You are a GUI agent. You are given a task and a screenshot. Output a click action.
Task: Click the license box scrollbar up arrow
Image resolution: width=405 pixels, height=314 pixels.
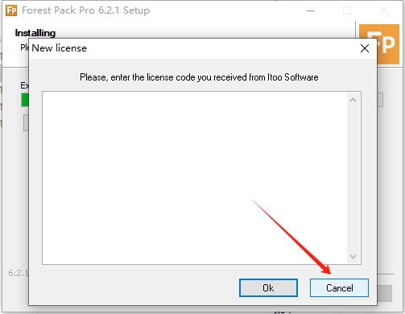[353, 100]
